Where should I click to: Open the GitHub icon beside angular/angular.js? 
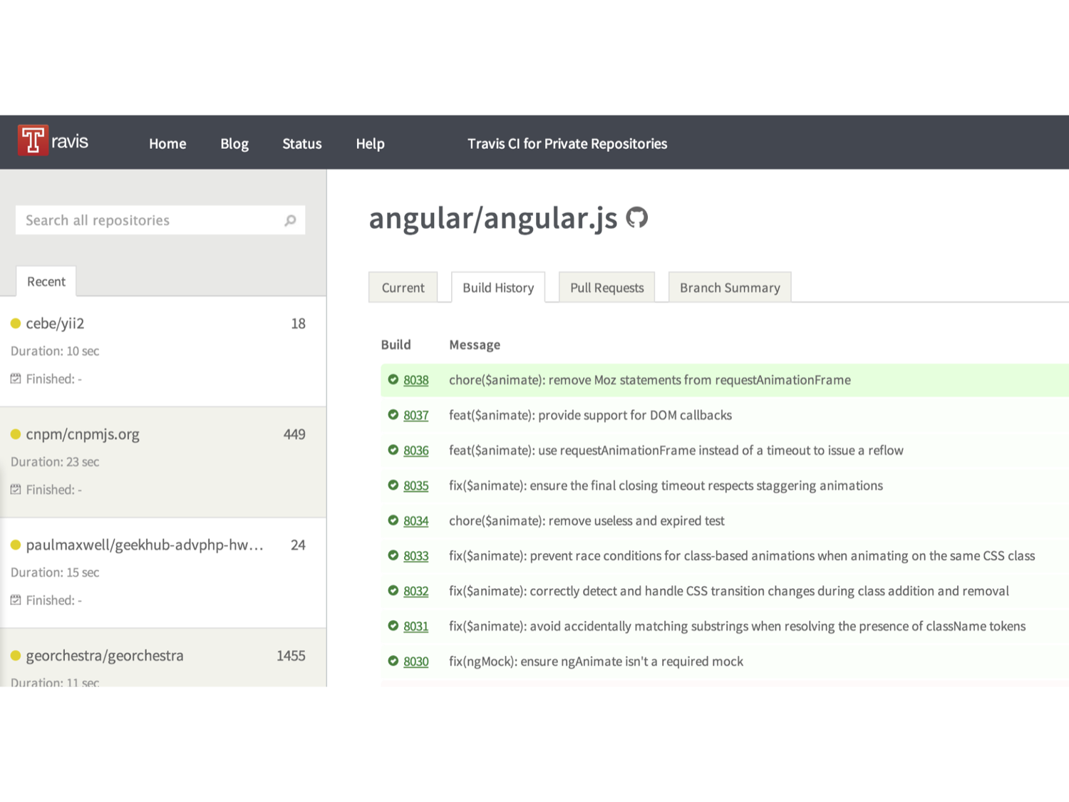tap(636, 217)
